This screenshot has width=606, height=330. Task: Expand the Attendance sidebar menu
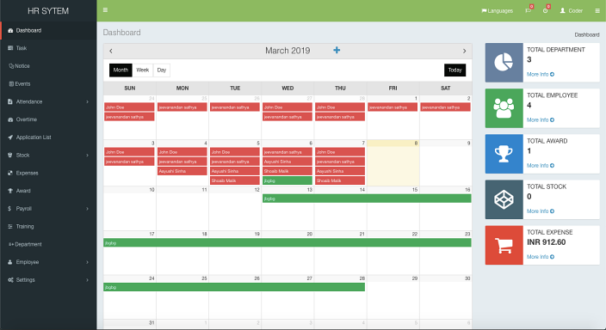click(x=48, y=101)
